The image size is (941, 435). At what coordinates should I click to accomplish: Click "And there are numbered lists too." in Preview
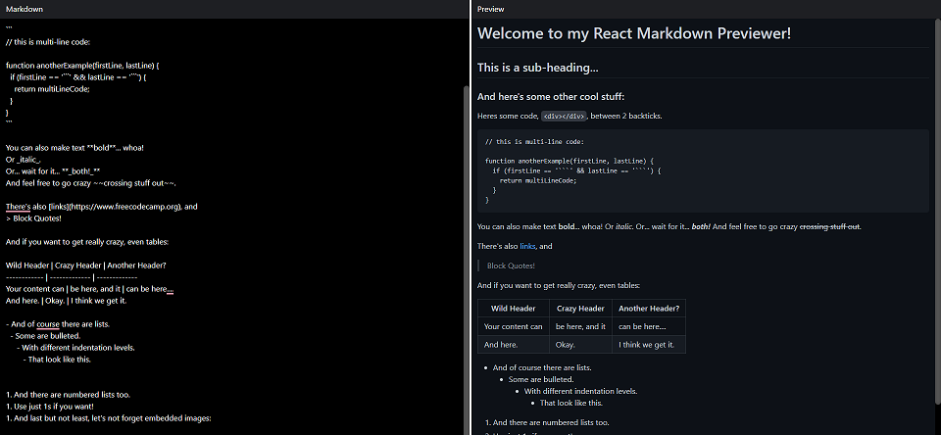pyautogui.click(x=551, y=422)
